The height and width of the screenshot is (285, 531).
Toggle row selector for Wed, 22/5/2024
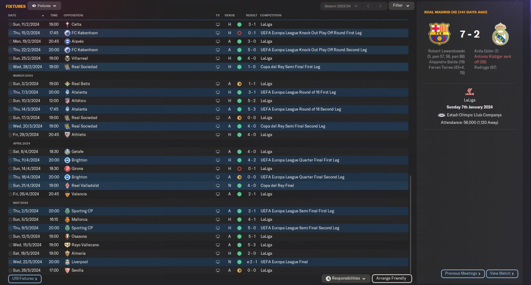(x=10, y=262)
